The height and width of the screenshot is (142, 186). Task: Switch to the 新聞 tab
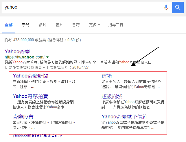(x=25, y=25)
